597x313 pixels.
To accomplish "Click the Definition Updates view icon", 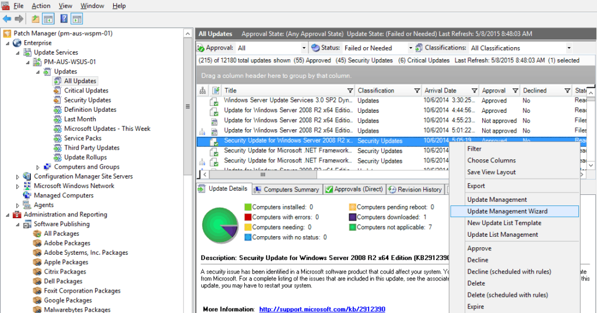I will point(57,109).
